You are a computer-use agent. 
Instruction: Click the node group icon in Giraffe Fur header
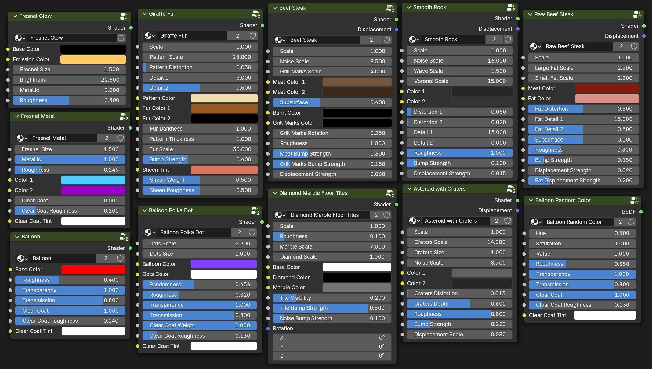click(x=255, y=14)
